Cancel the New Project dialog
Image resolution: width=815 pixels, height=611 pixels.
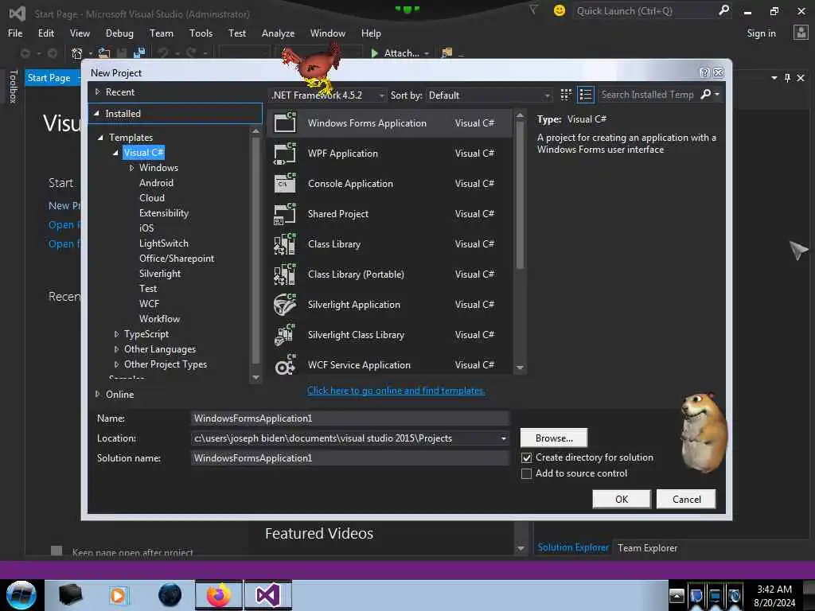coord(686,500)
